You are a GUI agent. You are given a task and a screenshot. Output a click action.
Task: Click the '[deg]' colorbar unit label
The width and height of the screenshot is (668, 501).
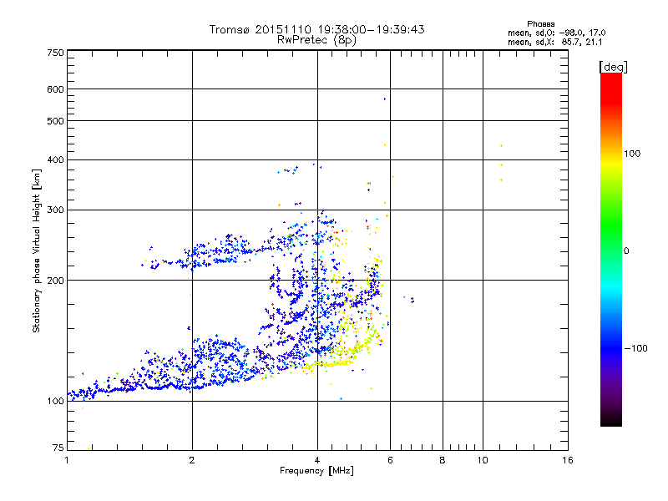[613, 67]
